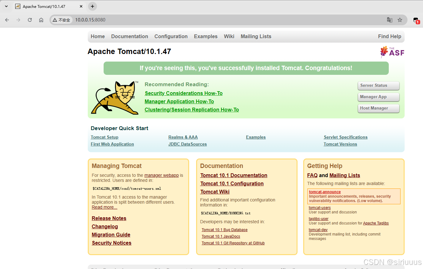423x269 pixels.
Task: Open the Examples quick start link
Action: click(256, 137)
